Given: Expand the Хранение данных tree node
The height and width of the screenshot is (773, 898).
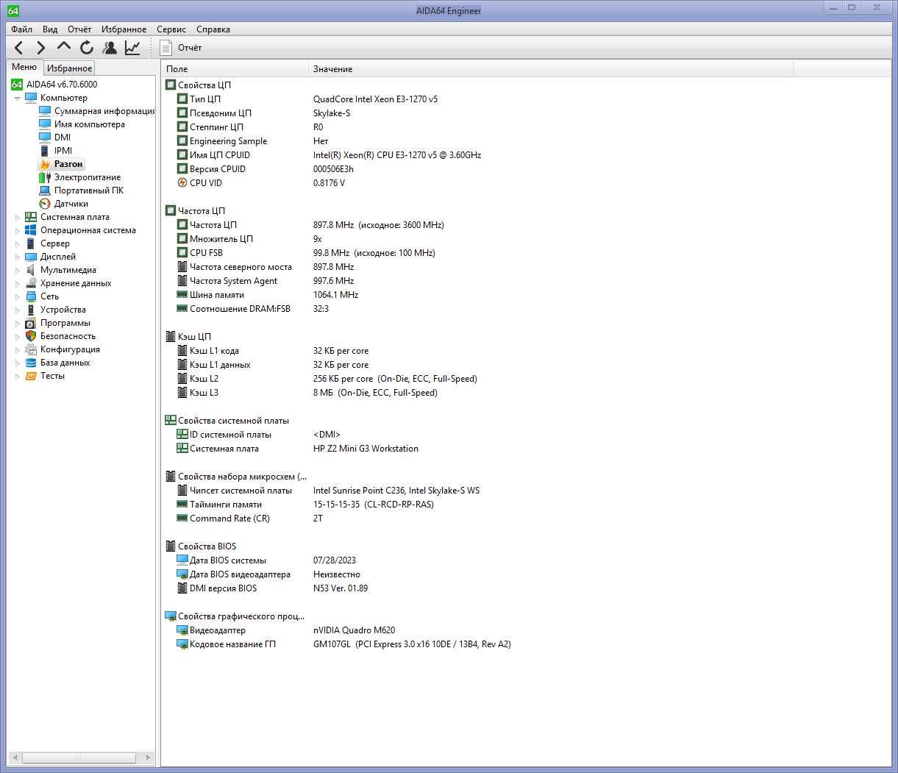Looking at the screenshot, I should click(x=18, y=283).
